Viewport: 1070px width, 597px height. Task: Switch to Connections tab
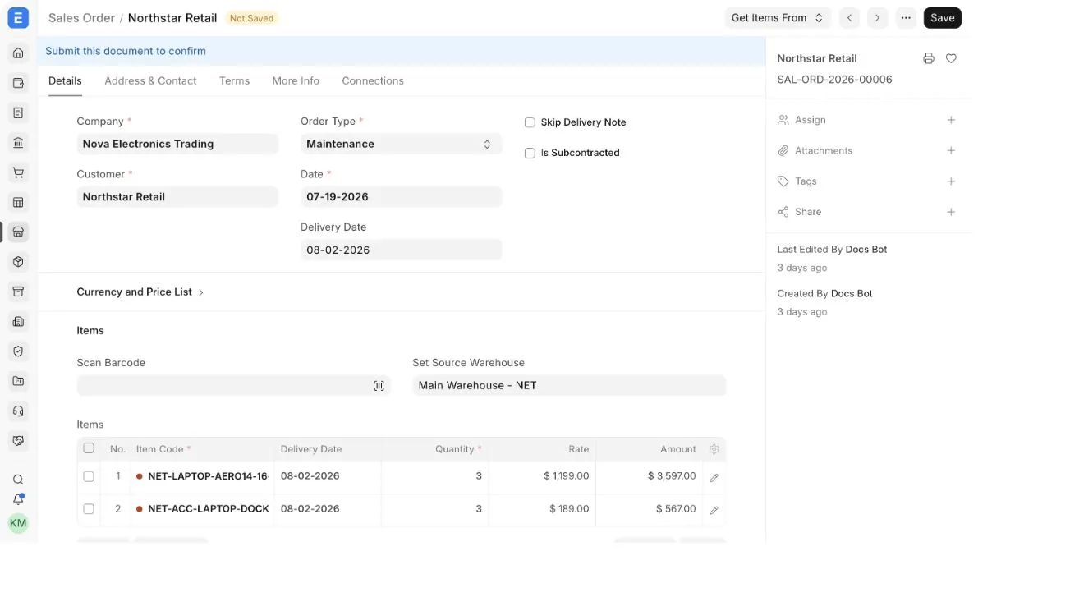(373, 80)
